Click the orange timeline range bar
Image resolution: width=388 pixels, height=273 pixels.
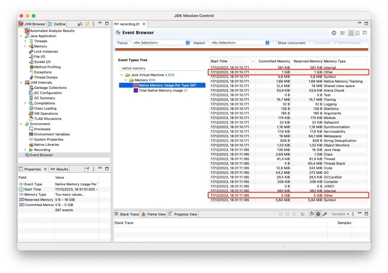(242, 49)
